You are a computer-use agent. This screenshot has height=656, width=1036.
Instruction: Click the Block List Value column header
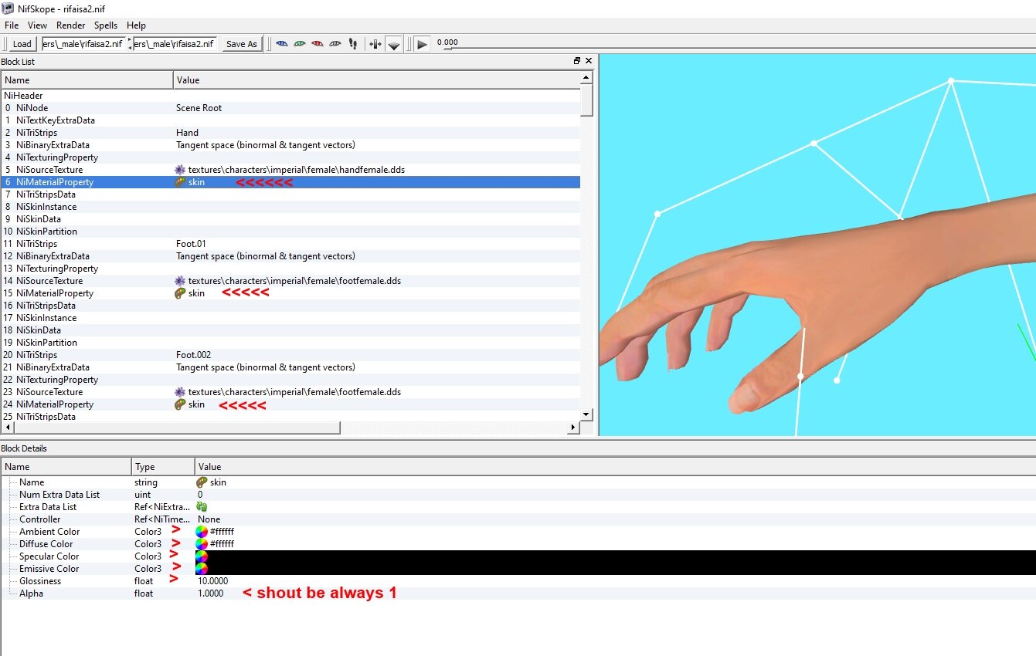376,80
